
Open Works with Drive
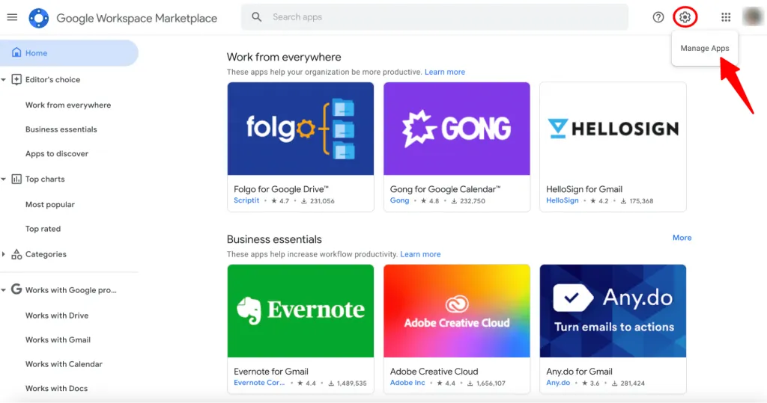pos(57,316)
